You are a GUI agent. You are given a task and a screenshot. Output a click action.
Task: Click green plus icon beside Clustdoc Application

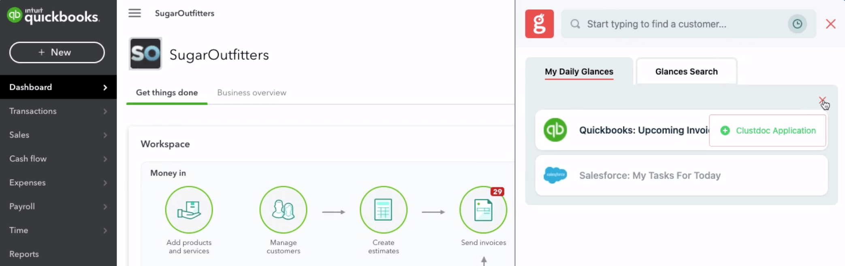click(x=725, y=131)
